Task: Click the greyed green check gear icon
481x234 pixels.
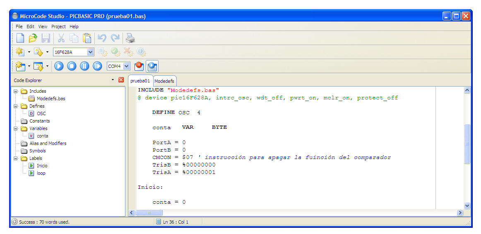Action: pyautogui.click(x=115, y=52)
